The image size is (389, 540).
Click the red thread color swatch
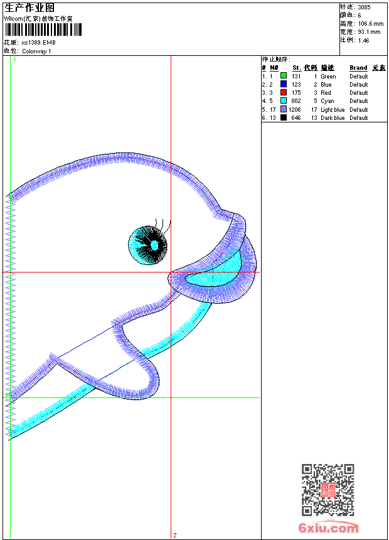[x=284, y=92]
